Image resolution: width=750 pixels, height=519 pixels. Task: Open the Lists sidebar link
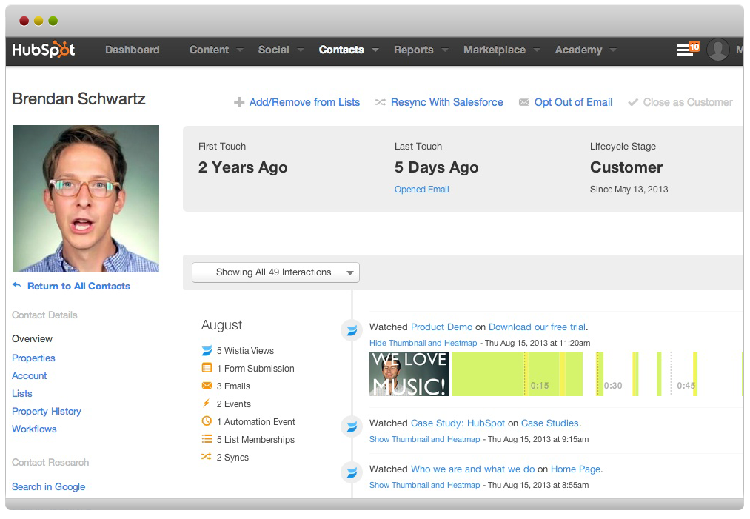point(22,393)
